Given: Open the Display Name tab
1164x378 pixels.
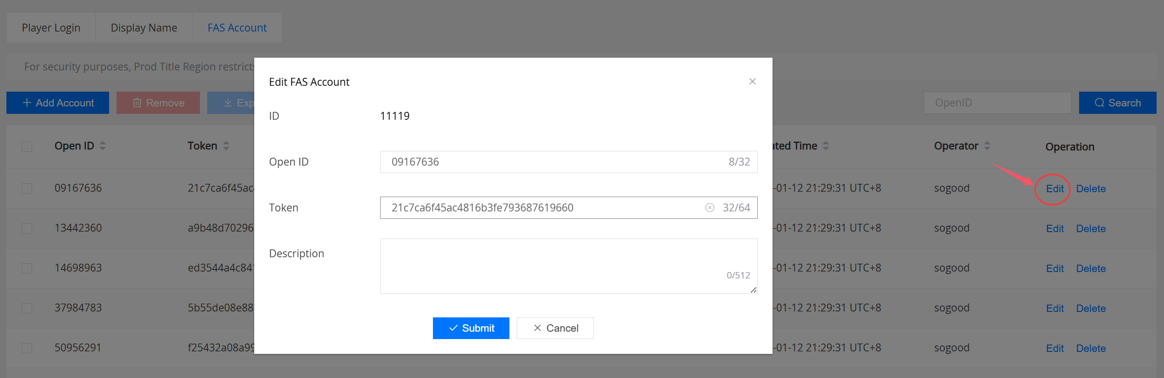Looking at the screenshot, I should 144,28.
